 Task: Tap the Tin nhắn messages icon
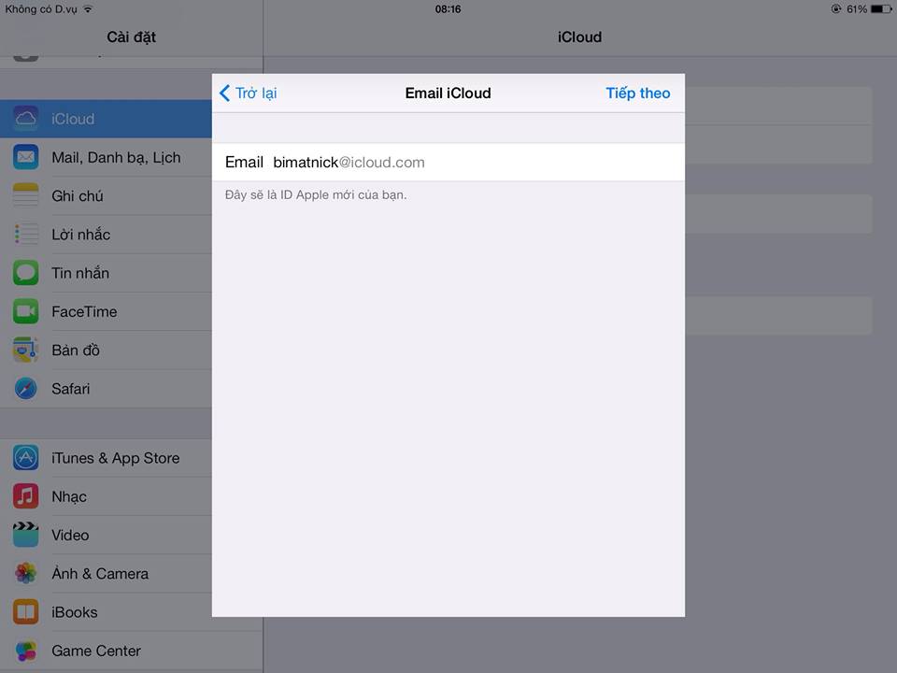click(x=26, y=273)
